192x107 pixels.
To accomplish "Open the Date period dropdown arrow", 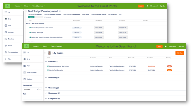I will click(x=40, y=89).
